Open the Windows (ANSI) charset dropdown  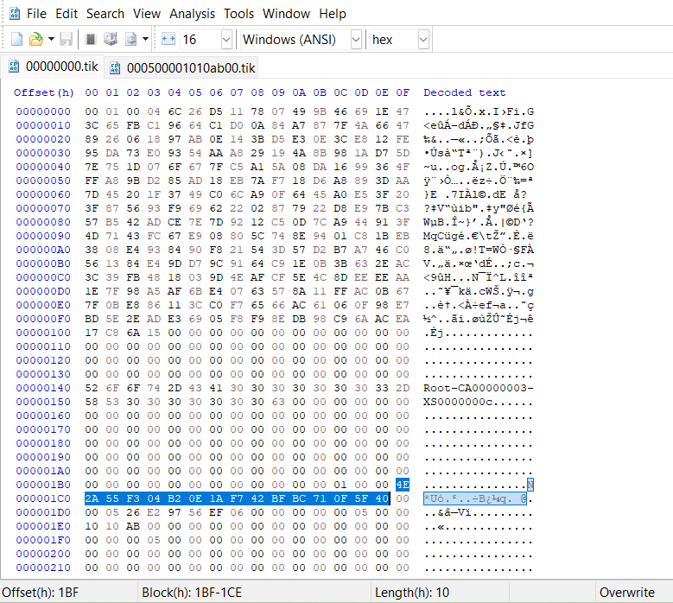pos(356,40)
